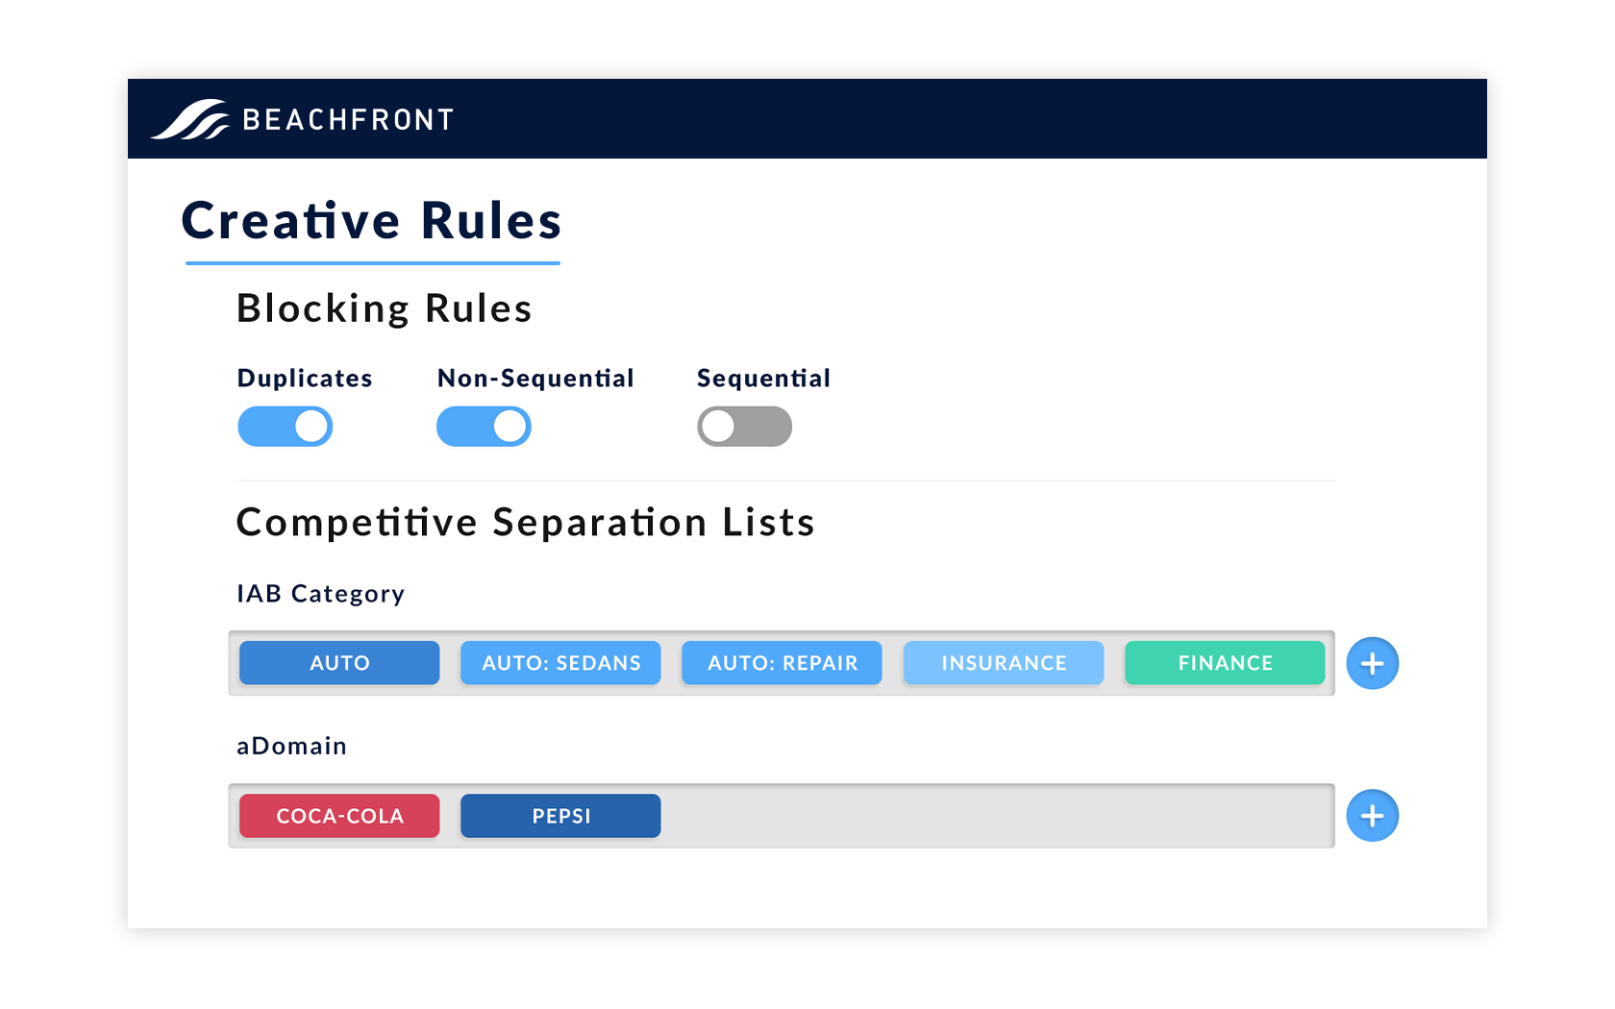Click the Non-Sequential label
This screenshot has height=1009, width=1615.
tap(535, 378)
